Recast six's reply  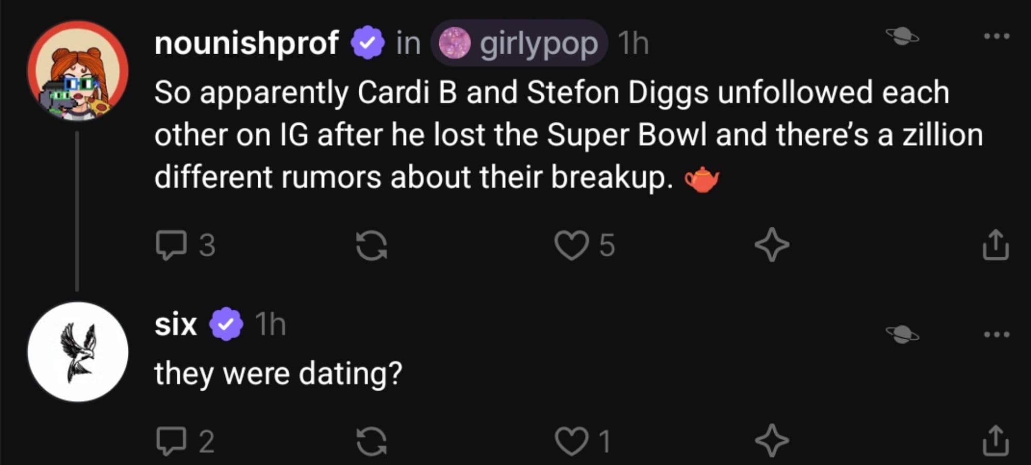point(371,441)
